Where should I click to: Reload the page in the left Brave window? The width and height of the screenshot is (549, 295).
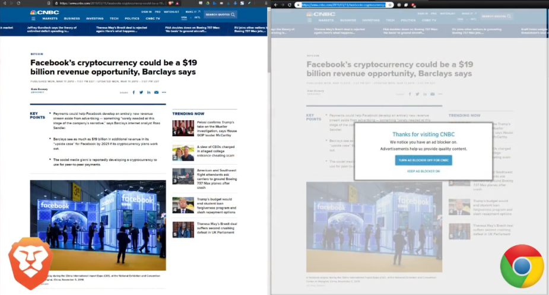click(x=18, y=3)
